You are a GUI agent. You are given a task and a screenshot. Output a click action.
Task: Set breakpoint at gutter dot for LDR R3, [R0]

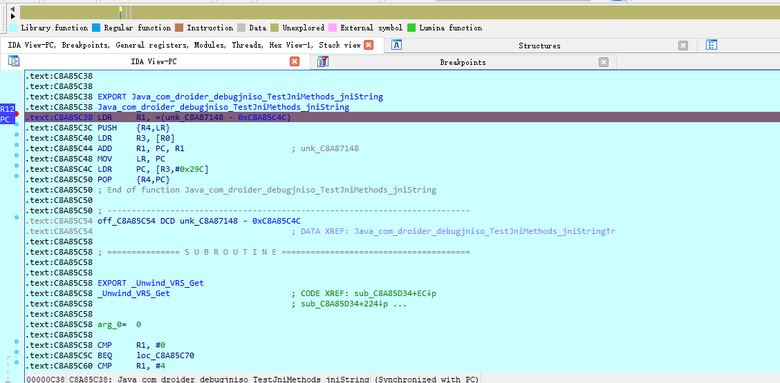pos(17,135)
